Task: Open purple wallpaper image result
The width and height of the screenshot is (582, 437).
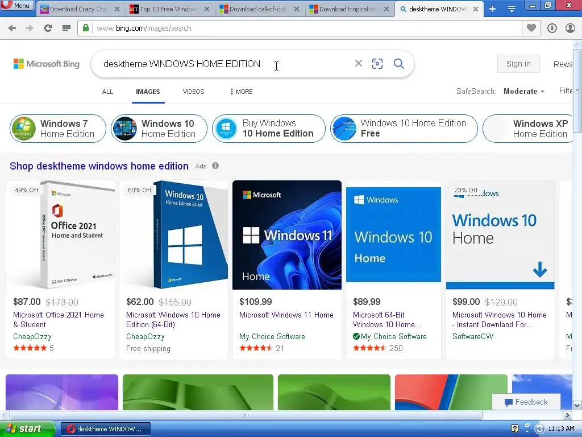Action: (62, 392)
